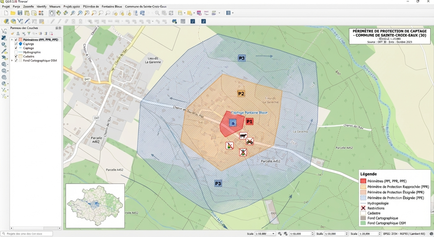Click the first dark blue script icon
This screenshot has height=237, width=434.
click(193, 21)
